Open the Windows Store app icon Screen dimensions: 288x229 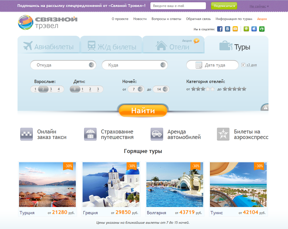pos(262,29)
